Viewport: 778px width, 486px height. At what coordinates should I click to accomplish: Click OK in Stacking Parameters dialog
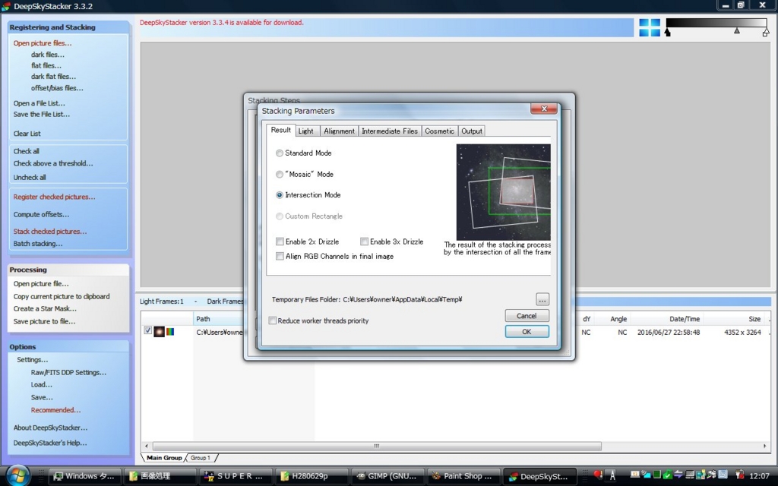tap(527, 332)
